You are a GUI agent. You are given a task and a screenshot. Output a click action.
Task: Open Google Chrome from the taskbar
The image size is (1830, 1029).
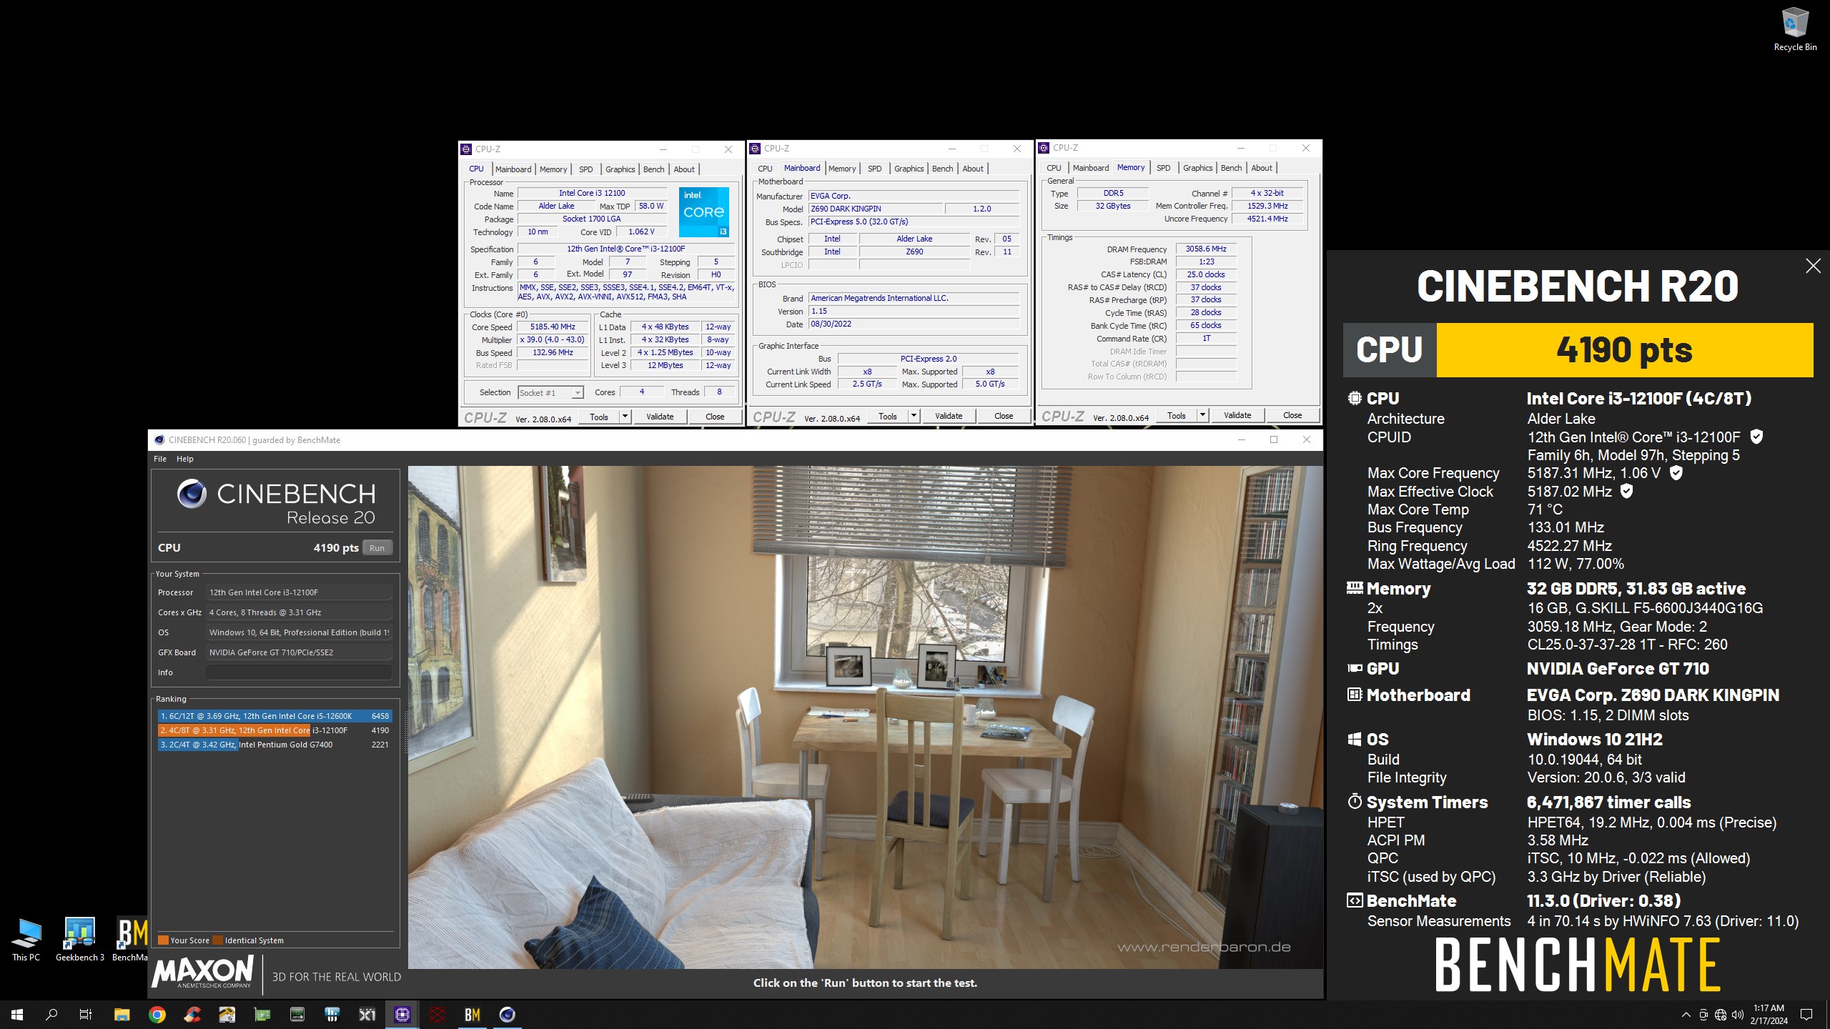pos(157,1014)
